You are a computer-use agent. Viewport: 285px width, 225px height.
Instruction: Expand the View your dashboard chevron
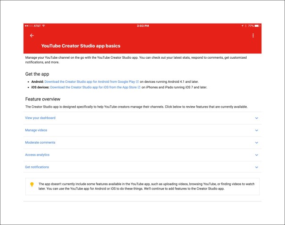click(256, 118)
